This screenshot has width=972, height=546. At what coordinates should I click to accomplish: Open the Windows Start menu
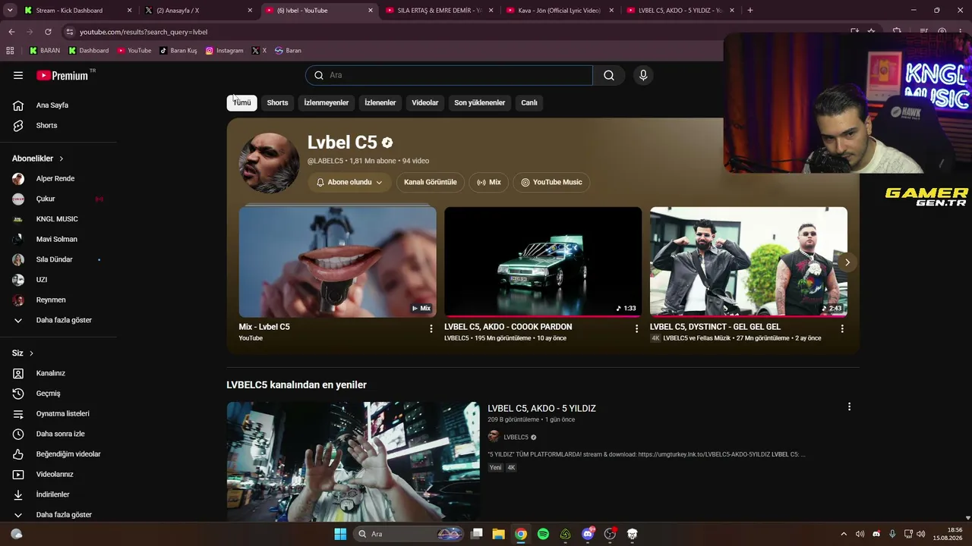pyautogui.click(x=340, y=534)
